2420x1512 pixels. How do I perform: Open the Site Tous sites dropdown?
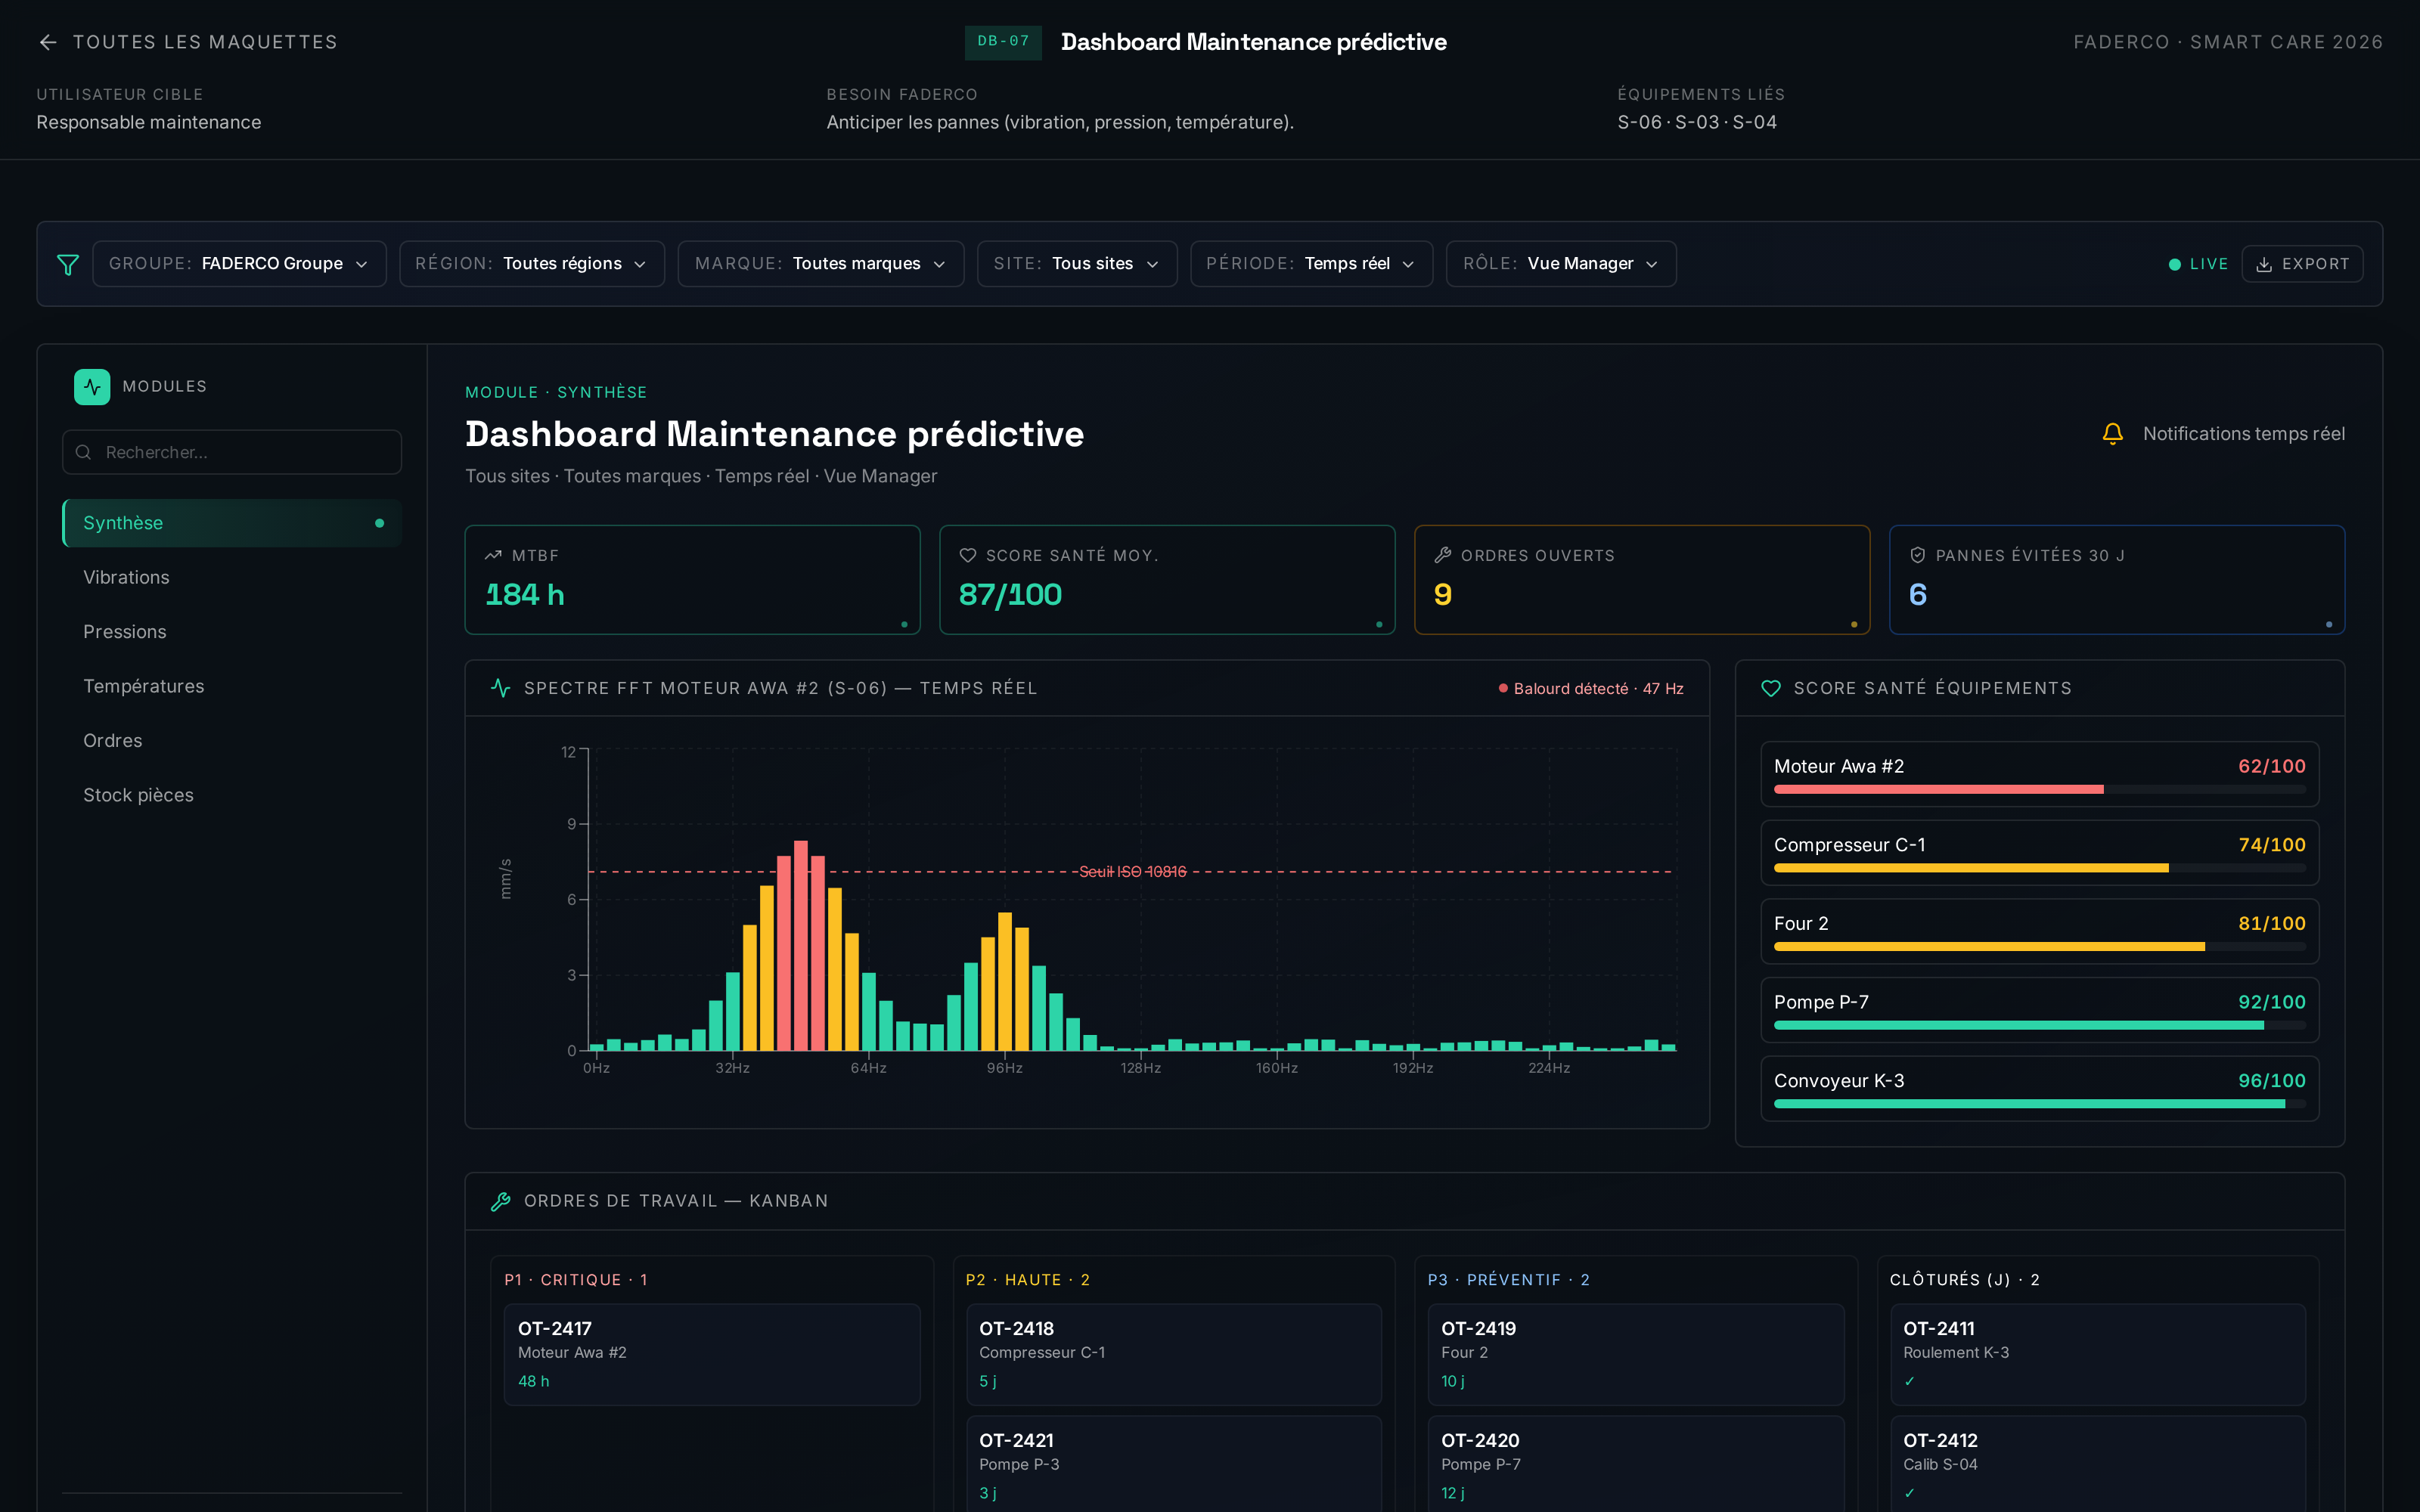(1077, 264)
